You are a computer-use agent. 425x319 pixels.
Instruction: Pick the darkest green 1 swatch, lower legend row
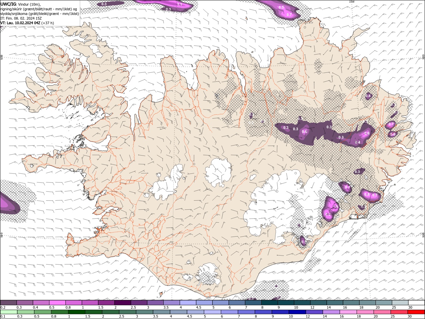[77, 312]
